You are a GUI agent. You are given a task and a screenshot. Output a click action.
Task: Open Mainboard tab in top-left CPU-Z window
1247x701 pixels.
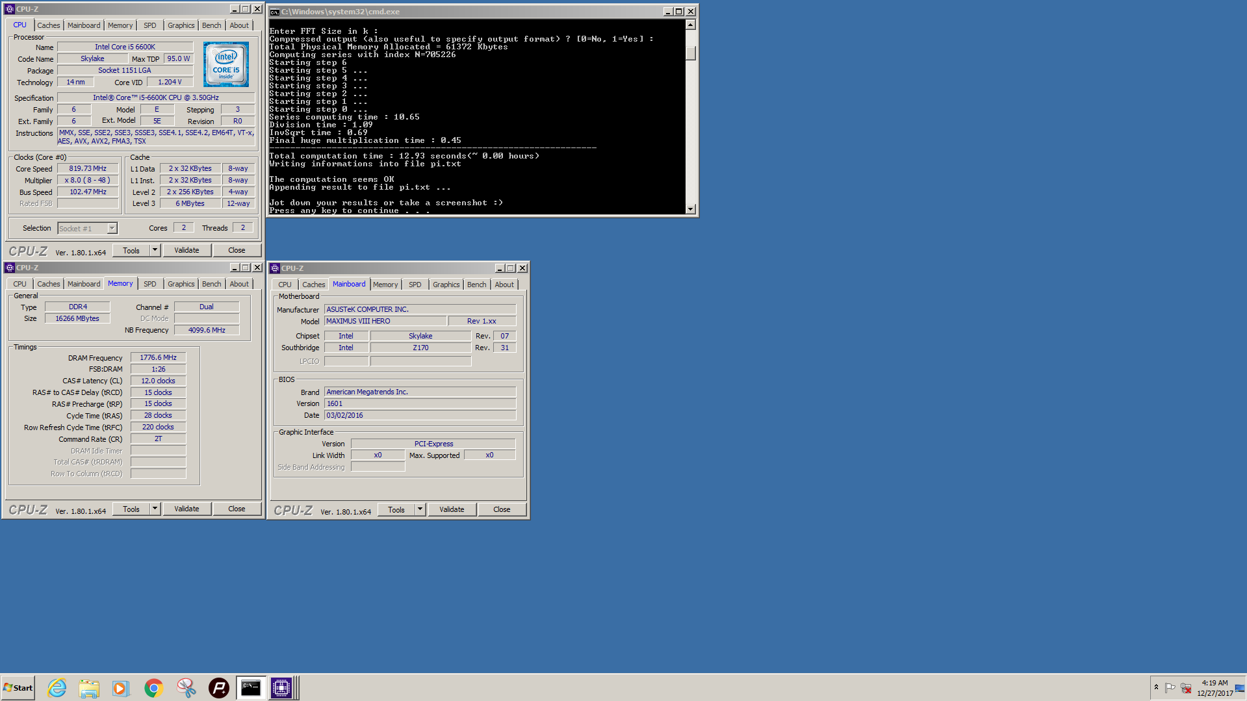[x=84, y=25]
